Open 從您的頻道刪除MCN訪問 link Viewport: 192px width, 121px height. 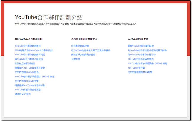tap(140, 72)
